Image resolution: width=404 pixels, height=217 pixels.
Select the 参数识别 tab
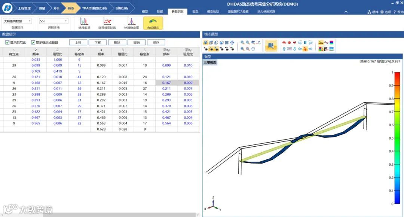point(178,12)
